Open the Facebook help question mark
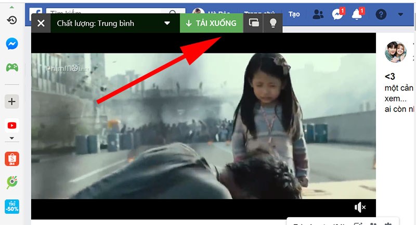Viewport: 416px width, 225px height. (x=381, y=15)
